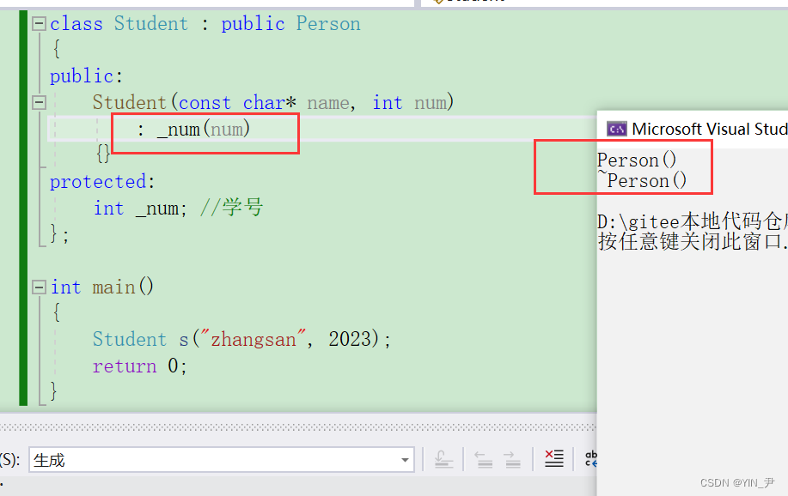This screenshot has height=496, width=788.
Task: Click '_num(num)' in the initializer list
Action: (204, 130)
